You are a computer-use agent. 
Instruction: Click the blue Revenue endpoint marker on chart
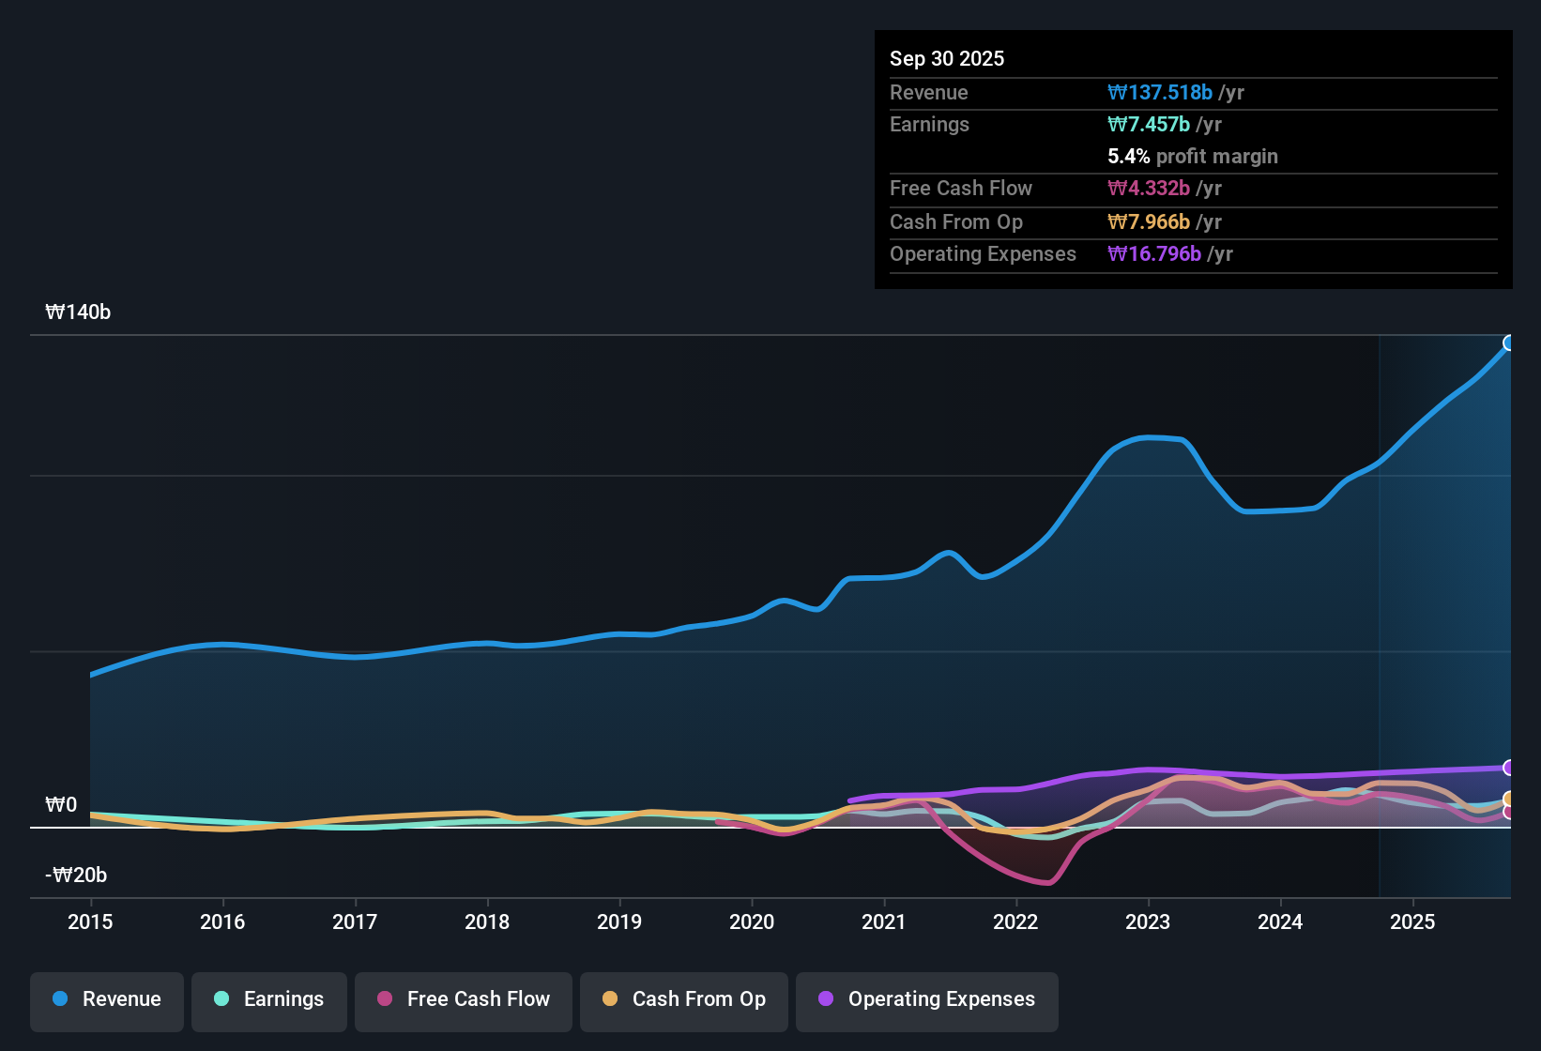point(1510,343)
